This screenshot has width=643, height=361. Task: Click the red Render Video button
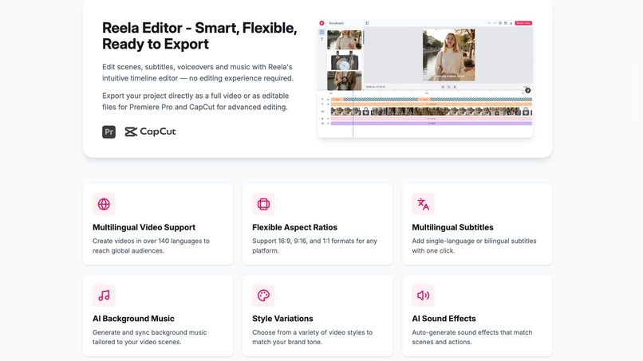[523, 23]
